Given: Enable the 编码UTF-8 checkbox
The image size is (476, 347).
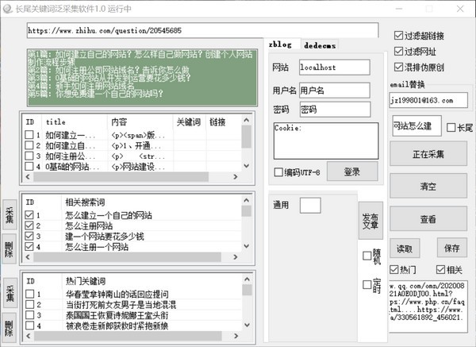Looking at the screenshot, I should click(x=278, y=172).
